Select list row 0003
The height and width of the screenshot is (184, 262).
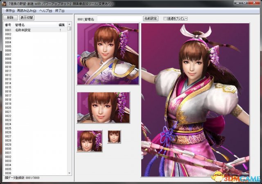(35, 38)
